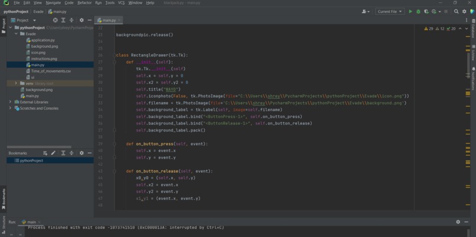Add bookmark list icon in Bookmarks panel
This screenshot has height=237, width=476.
click(x=45, y=153)
